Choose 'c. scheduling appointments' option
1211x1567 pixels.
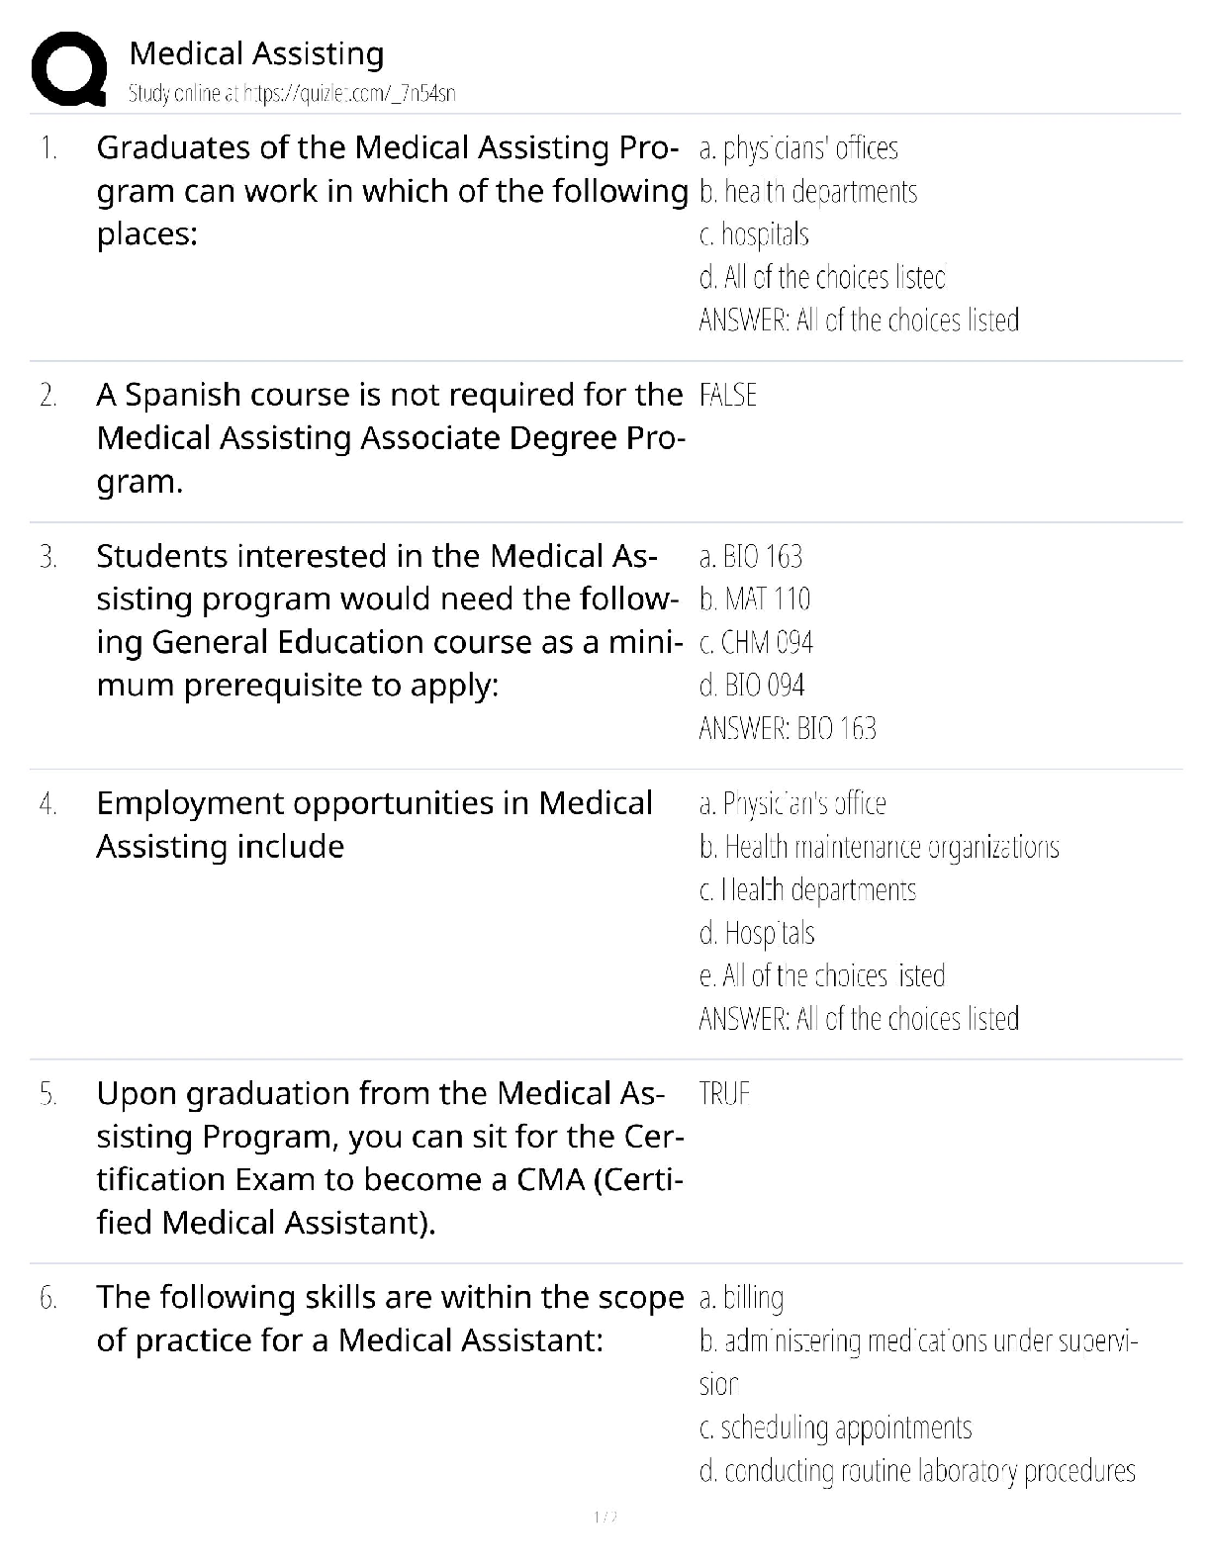834,1428
